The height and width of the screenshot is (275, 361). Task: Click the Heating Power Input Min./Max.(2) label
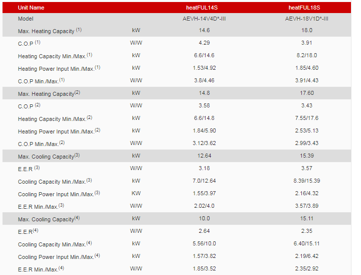[55, 131]
